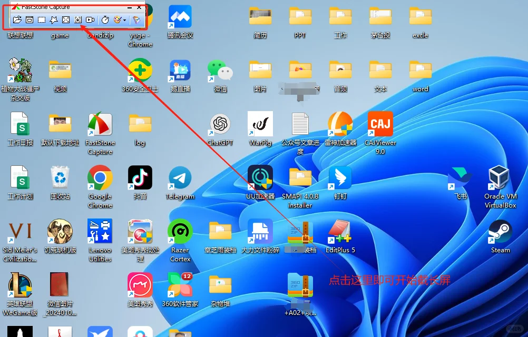The width and height of the screenshot is (528, 337).
Task: Select the 回收站 Recycle Bin
Action: [x=60, y=183]
